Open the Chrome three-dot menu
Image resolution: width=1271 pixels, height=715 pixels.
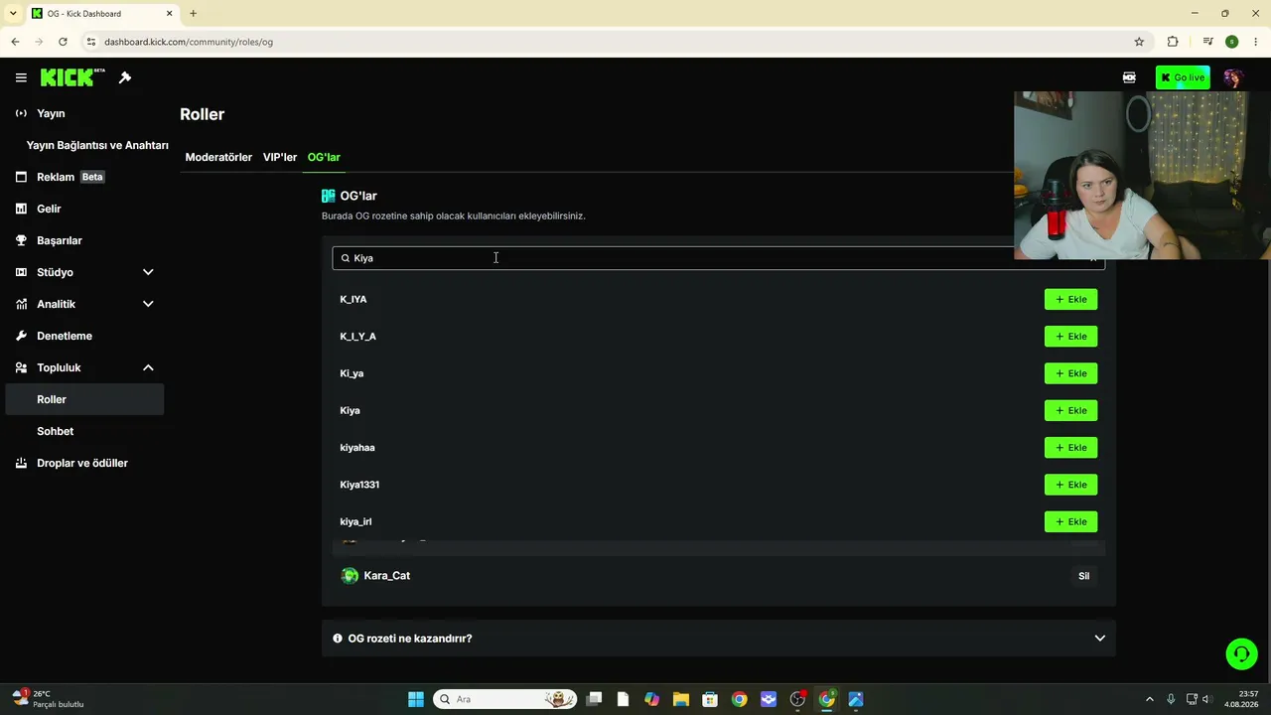pos(1256,42)
